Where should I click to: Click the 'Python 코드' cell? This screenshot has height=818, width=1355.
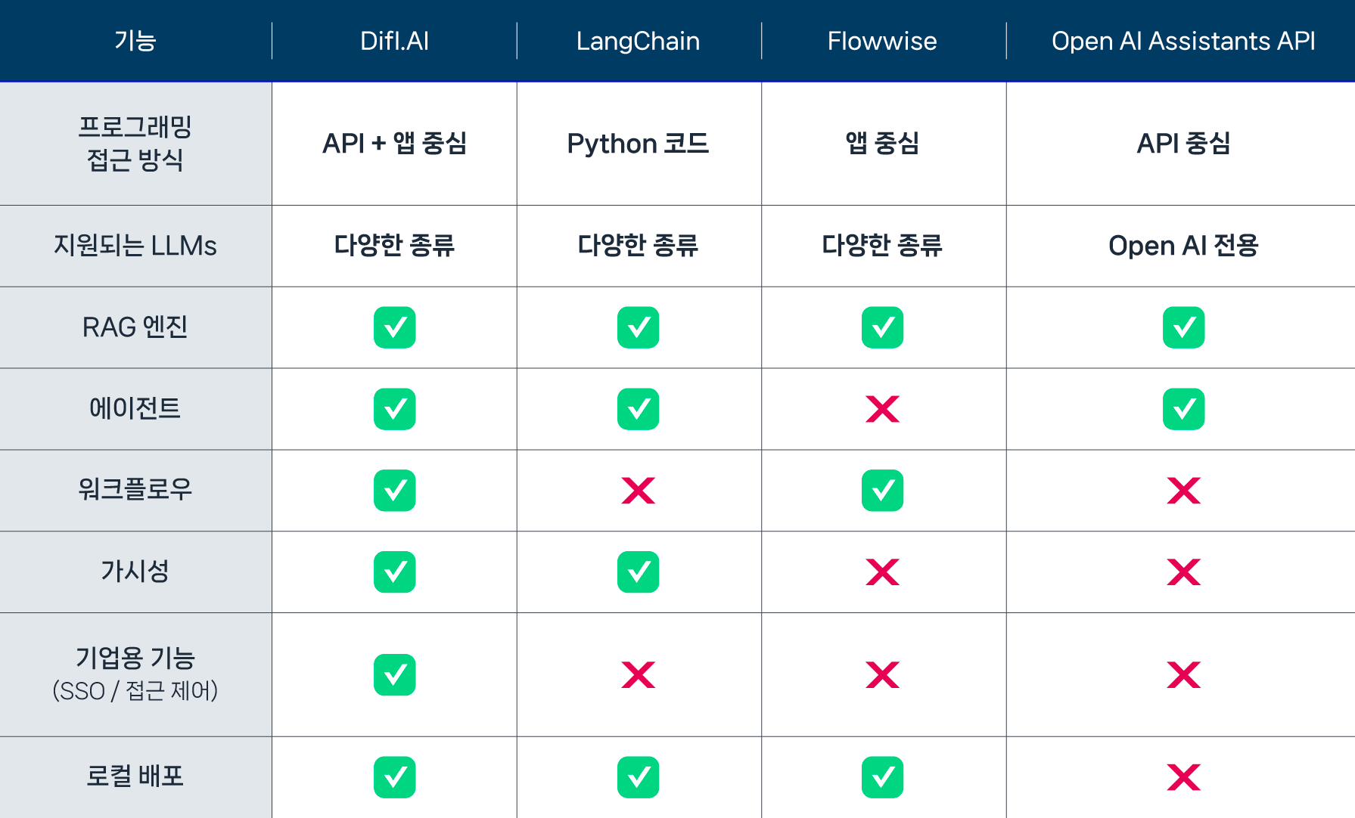point(638,143)
